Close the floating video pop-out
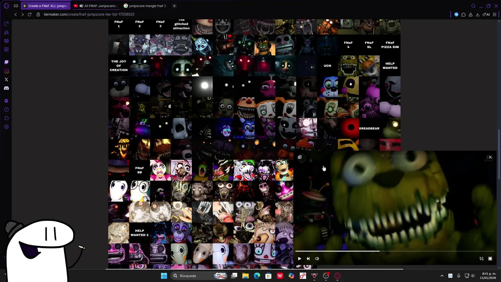501x282 pixels. [490, 157]
